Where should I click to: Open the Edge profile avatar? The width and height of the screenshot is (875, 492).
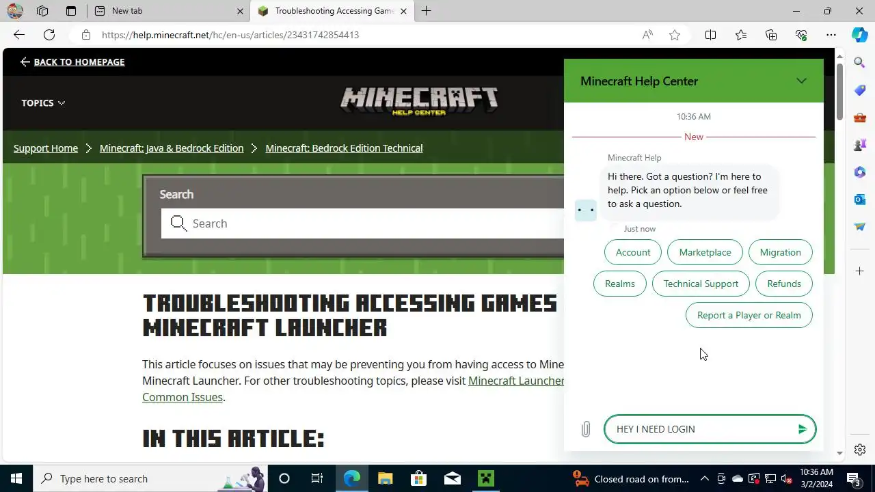pyautogui.click(x=14, y=11)
